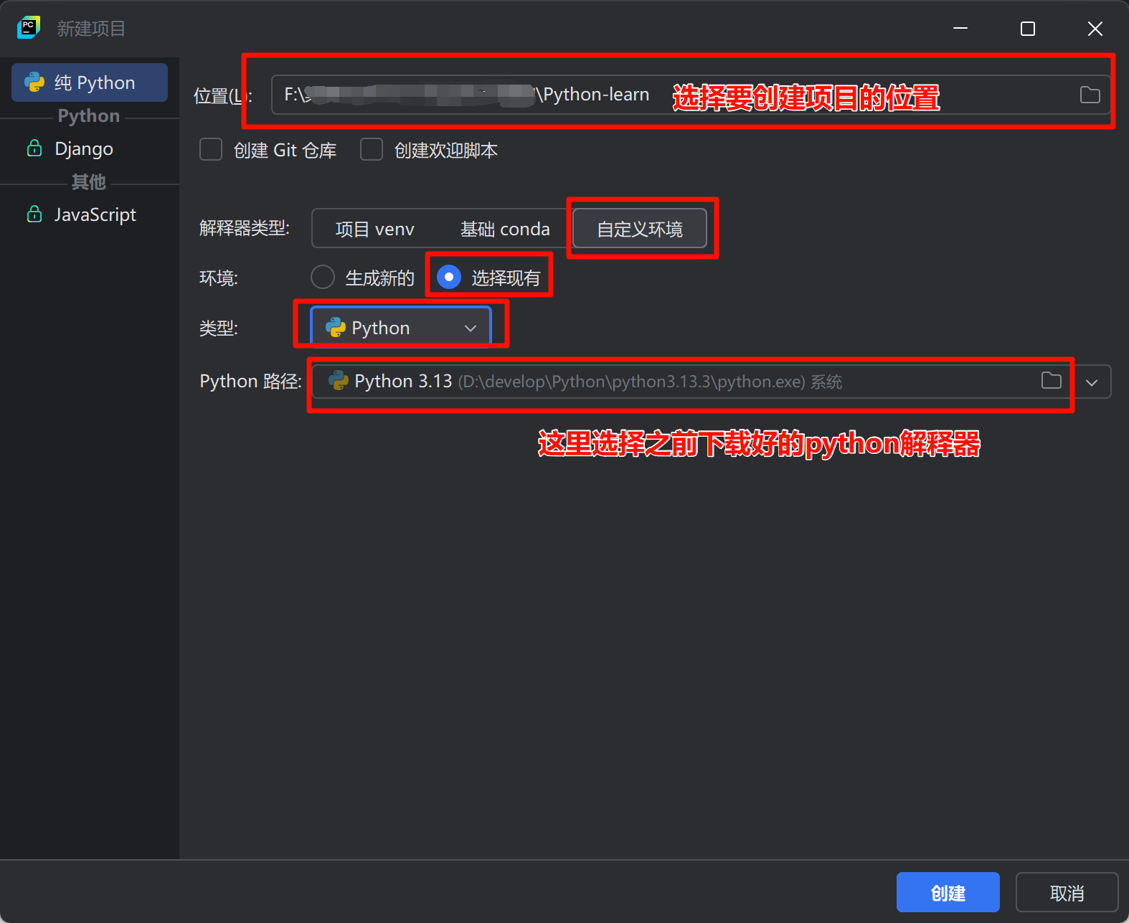Browse for project location with folder icon
The image size is (1129, 923).
[x=1090, y=95]
